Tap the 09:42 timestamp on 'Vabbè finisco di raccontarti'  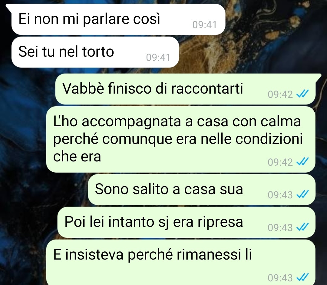280,94
